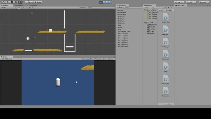This screenshot has width=211, height=119.
Task: Toggle the 2D scene view mode
Action: coord(19,8)
